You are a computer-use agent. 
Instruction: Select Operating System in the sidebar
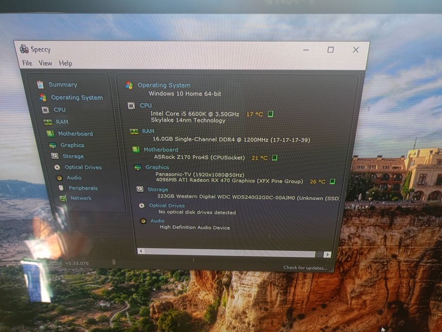pyautogui.click(x=77, y=97)
